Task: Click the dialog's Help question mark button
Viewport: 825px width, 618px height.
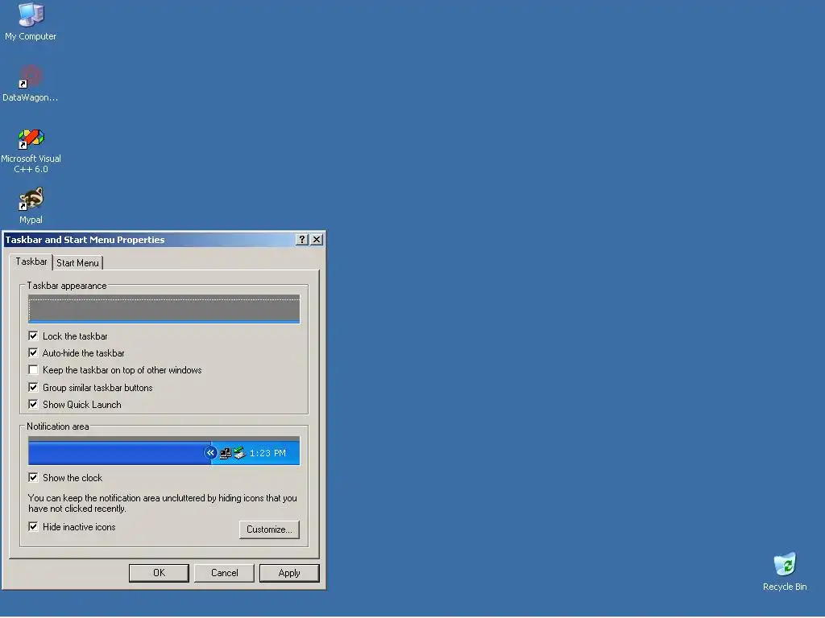Action: [x=301, y=240]
